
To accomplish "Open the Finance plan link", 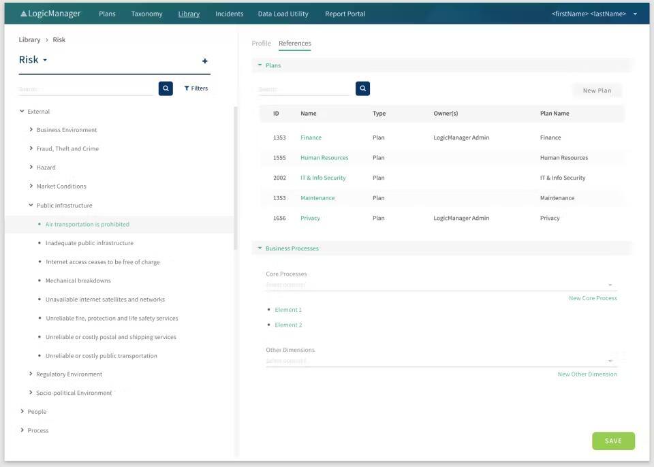I will click(x=311, y=138).
